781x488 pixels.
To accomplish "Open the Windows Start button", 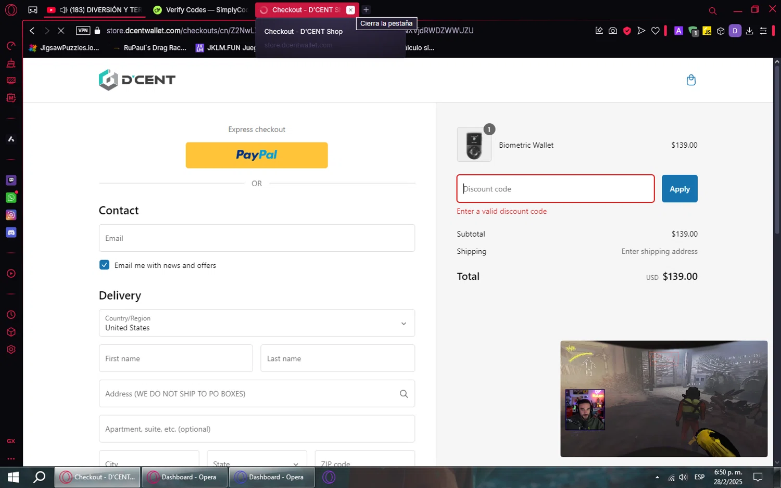I will pyautogui.click(x=13, y=477).
